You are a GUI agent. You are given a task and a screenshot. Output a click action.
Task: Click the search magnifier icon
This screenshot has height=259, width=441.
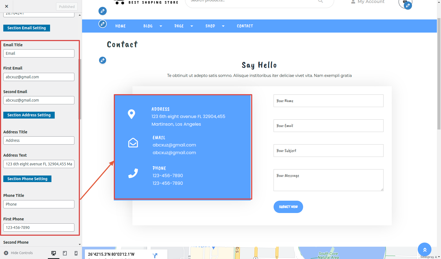[x=321, y=1]
